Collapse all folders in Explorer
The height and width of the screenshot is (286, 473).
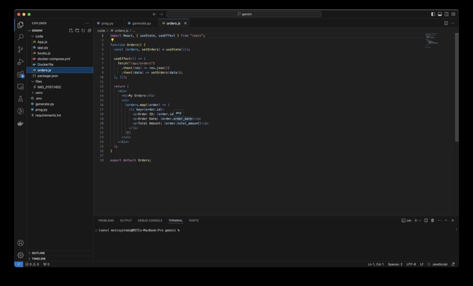(89, 30)
